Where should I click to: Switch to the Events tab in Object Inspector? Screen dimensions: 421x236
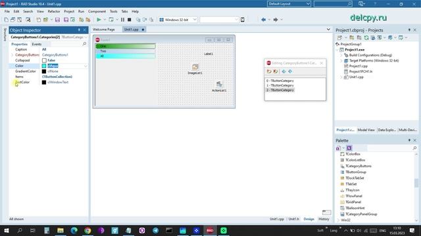[37, 44]
